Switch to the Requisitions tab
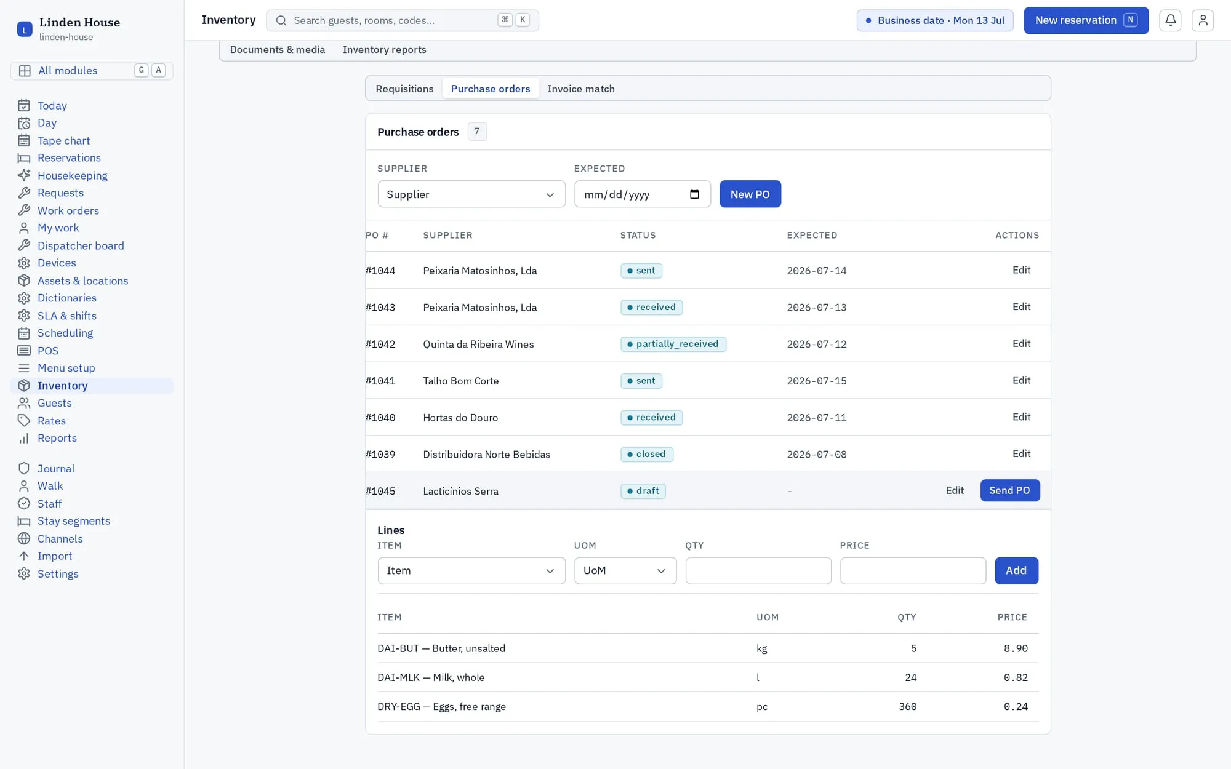Image resolution: width=1231 pixels, height=769 pixels. (404, 89)
